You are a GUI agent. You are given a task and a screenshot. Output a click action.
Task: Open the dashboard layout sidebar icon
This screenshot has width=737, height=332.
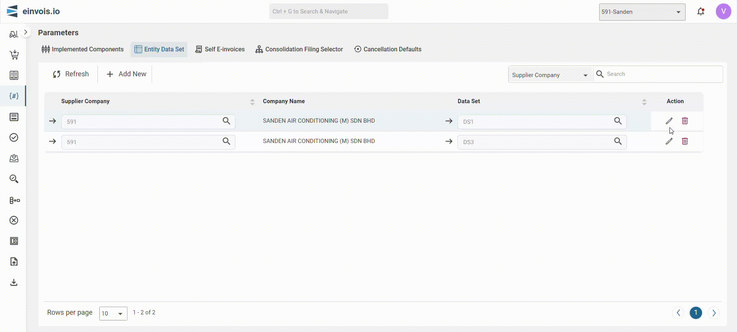coord(14,241)
